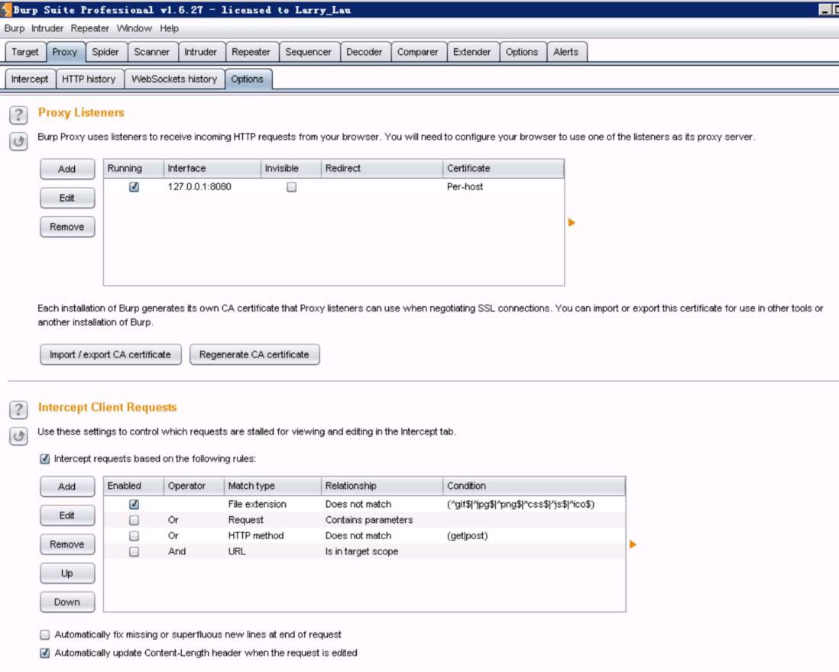Toggle automatically update Content-Length header option

(x=45, y=653)
